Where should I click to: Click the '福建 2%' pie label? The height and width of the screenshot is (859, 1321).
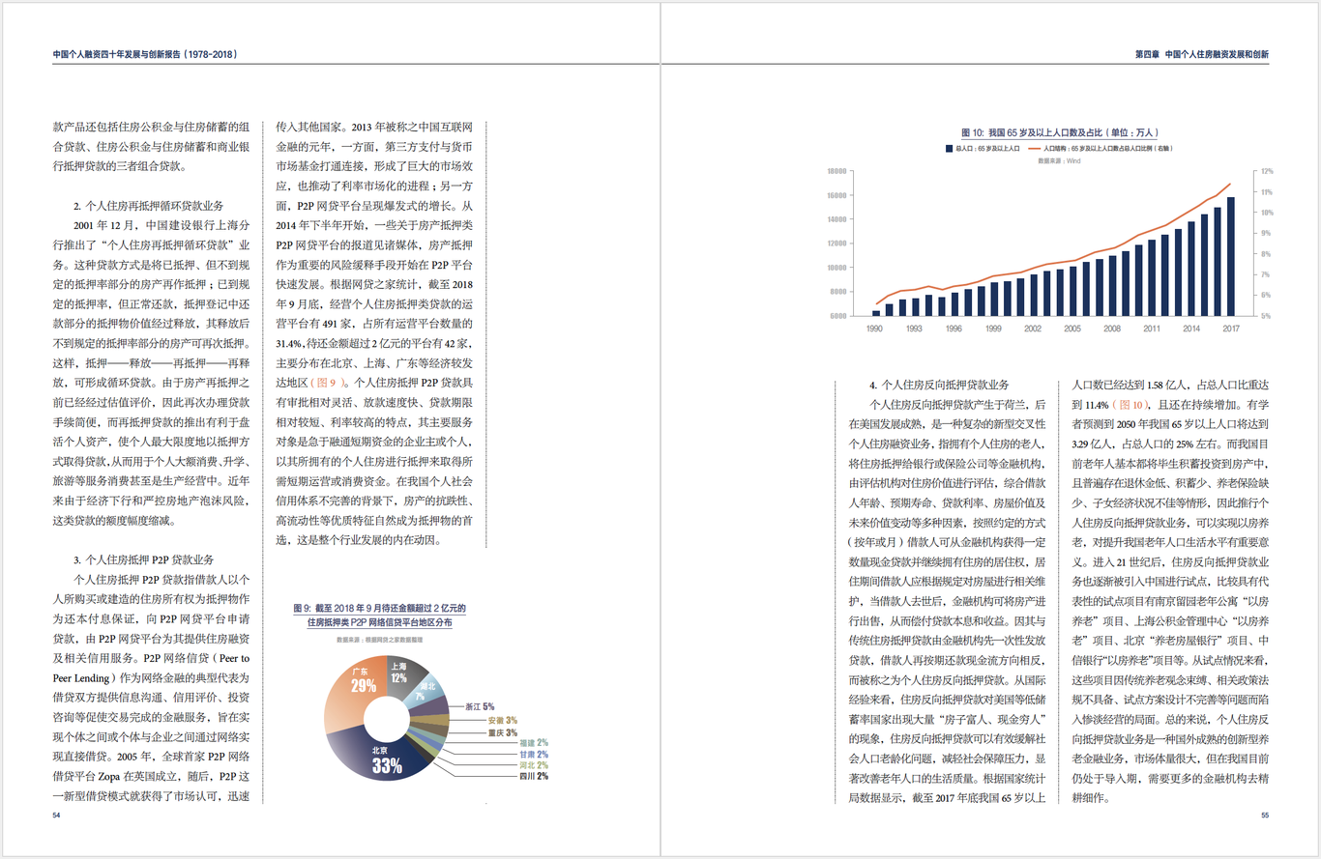pyautogui.click(x=534, y=742)
